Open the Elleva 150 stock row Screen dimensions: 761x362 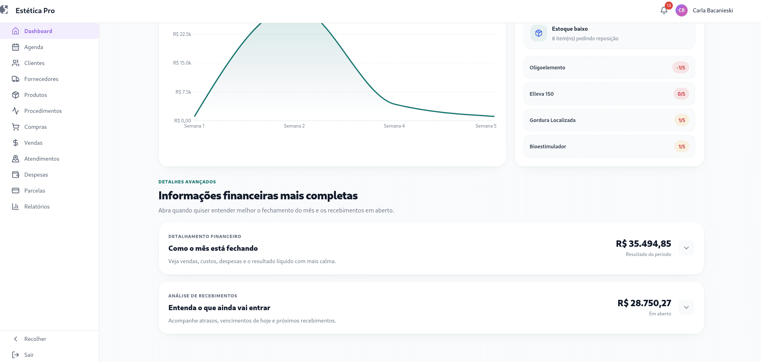click(609, 94)
